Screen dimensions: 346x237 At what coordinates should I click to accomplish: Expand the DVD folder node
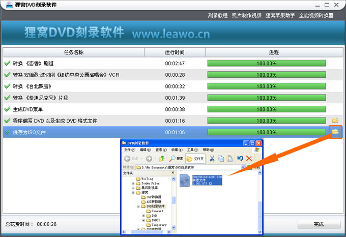[143, 216]
